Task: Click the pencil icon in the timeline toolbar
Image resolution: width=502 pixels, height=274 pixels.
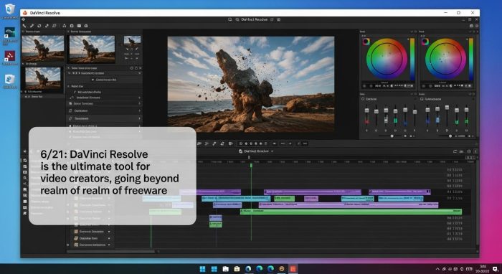Action: [x=214, y=143]
